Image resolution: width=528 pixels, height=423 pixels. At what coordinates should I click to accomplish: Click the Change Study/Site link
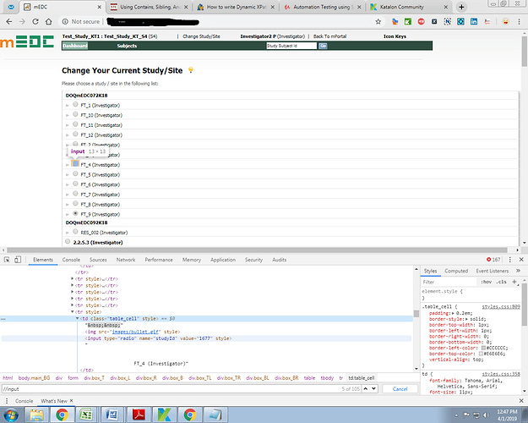pyautogui.click(x=201, y=37)
